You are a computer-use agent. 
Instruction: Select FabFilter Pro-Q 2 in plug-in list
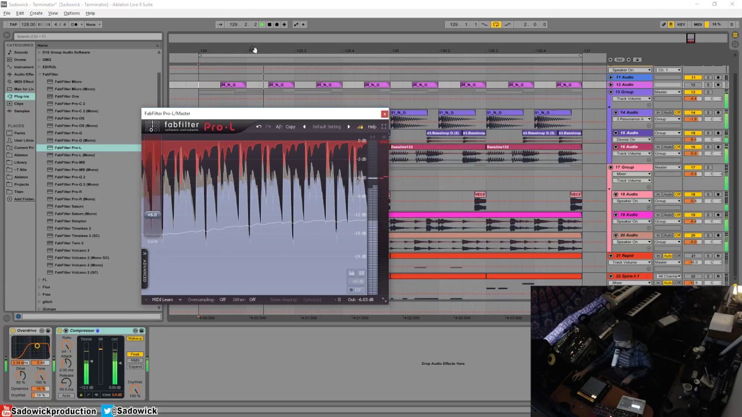click(x=70, y=177)
